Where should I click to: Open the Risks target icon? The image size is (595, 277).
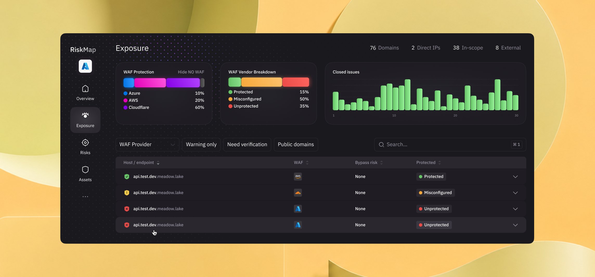click(x=85, y=143)
